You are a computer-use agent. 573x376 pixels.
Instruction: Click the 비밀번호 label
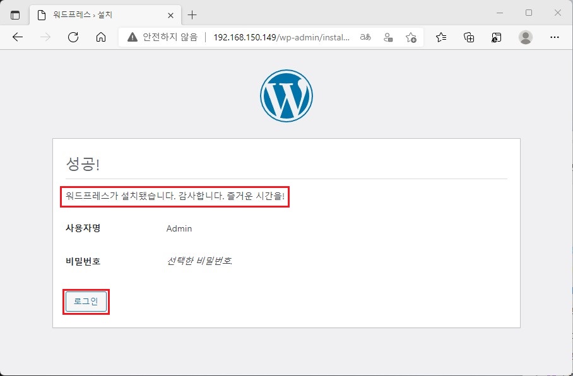[83, 261]
